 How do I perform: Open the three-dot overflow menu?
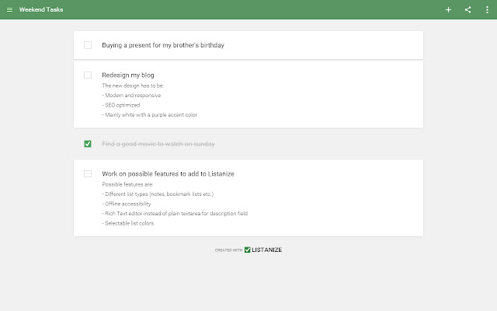tap(487, 10)
